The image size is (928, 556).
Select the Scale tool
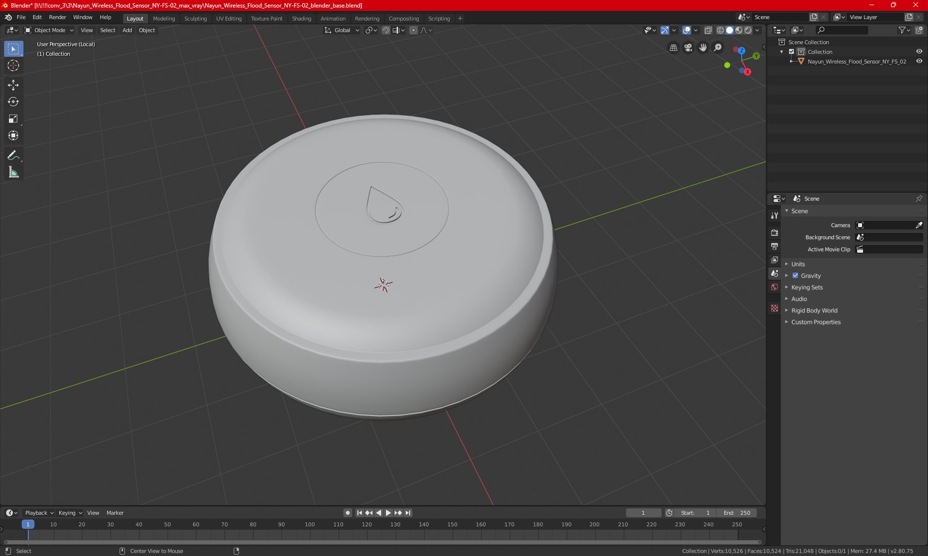[x=13, y=119]
